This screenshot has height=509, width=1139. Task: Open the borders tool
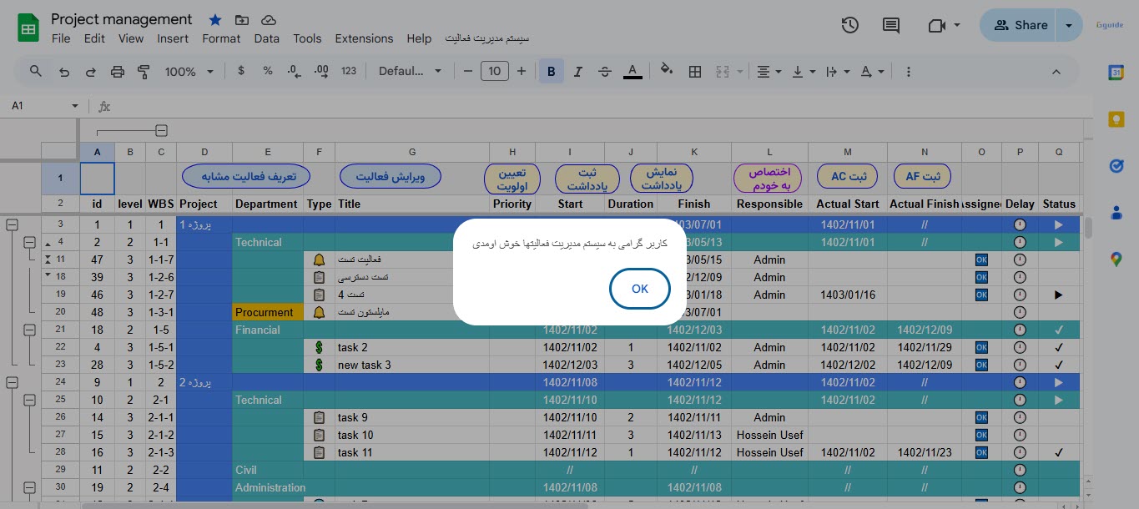point(695,72)
